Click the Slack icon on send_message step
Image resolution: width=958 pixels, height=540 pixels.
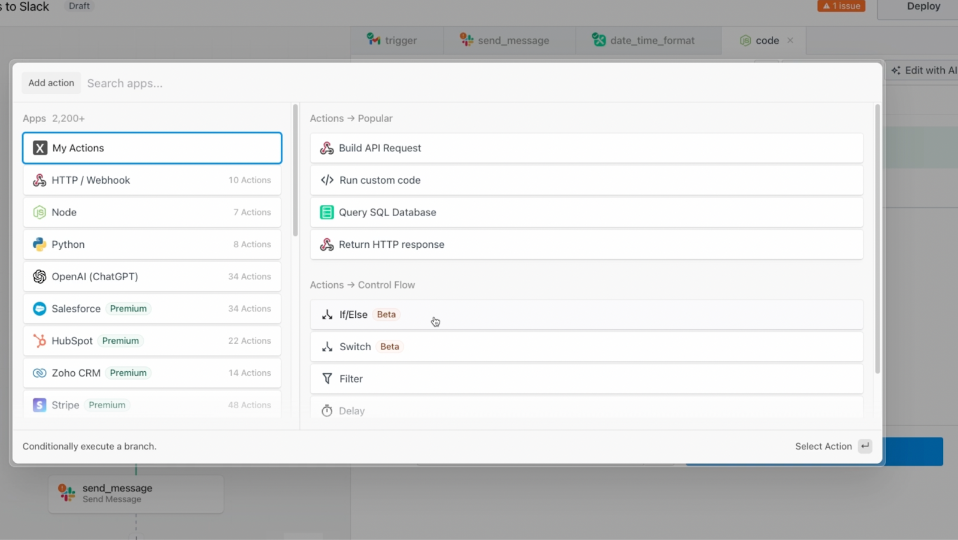[66, 493]
